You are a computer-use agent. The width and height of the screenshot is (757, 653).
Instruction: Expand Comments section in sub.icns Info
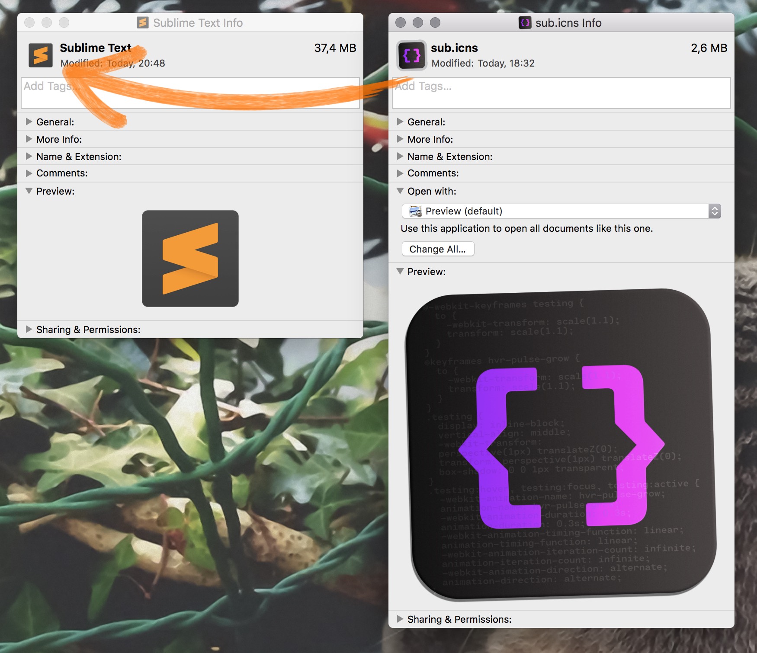[x=400, y=173]
